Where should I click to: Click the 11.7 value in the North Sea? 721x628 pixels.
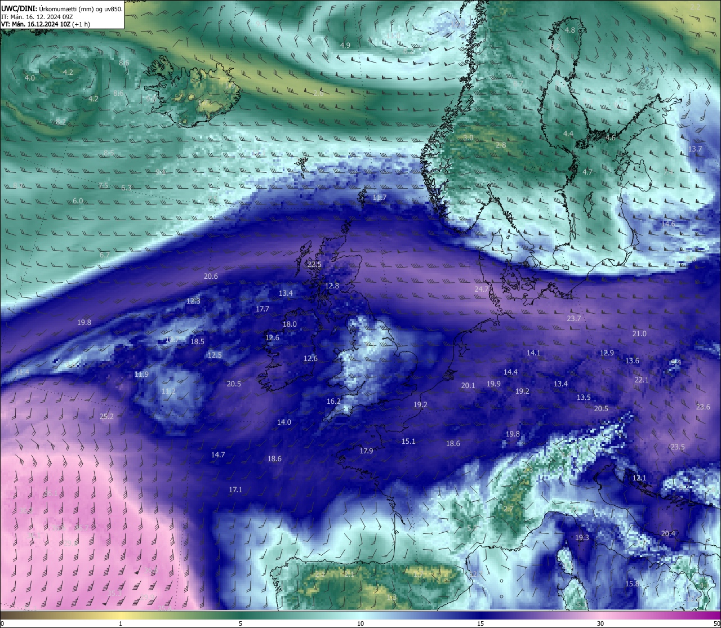point(380,198)
